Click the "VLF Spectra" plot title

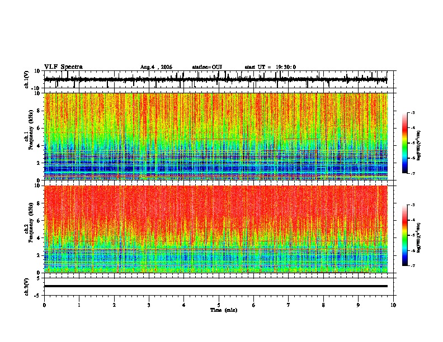coord(63,67)
